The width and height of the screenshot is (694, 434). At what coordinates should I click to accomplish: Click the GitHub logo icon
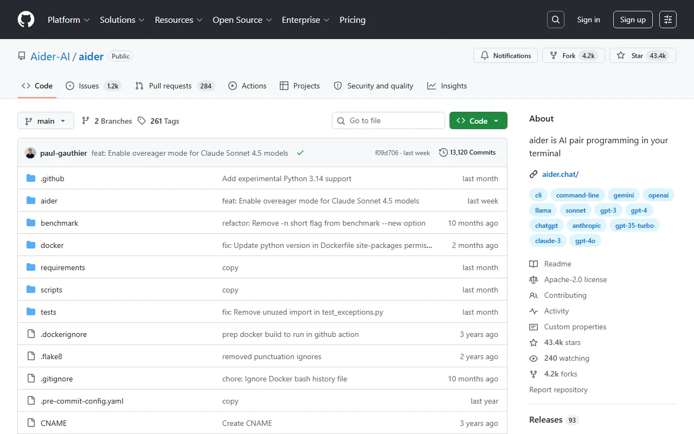pos(26,20)
